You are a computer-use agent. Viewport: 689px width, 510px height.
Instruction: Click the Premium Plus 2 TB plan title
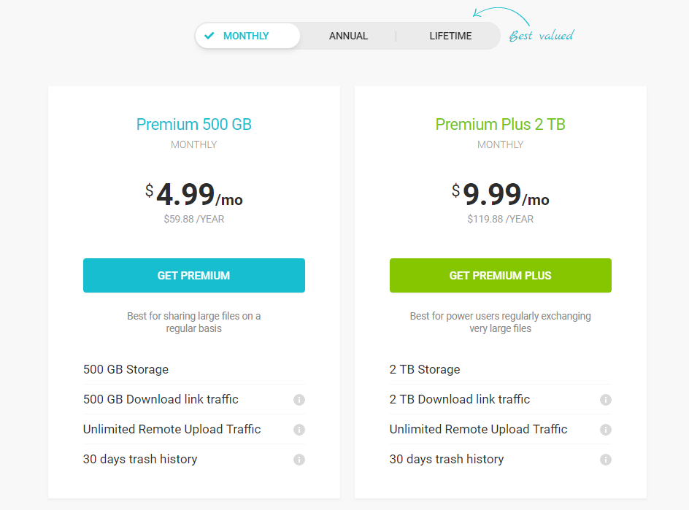point(501,125)
